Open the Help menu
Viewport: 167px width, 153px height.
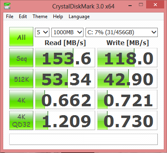pyautogui.click(x=58, y=17)
